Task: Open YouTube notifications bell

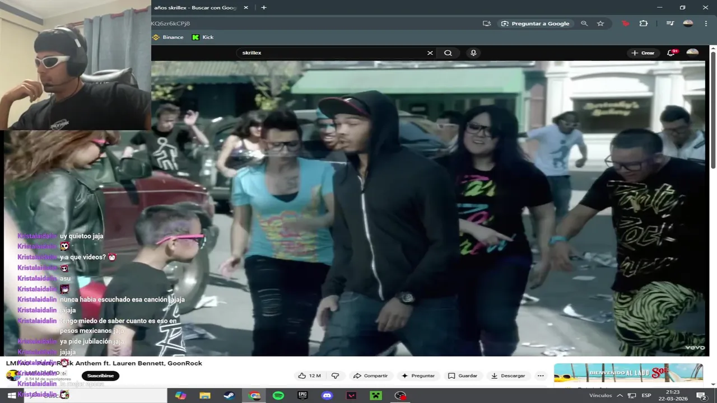Action: [671, 53]
